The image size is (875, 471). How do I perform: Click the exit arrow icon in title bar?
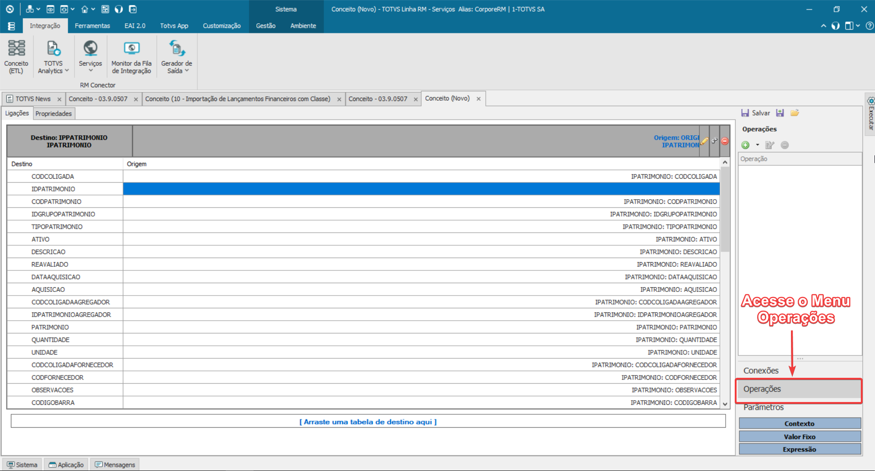133,9
